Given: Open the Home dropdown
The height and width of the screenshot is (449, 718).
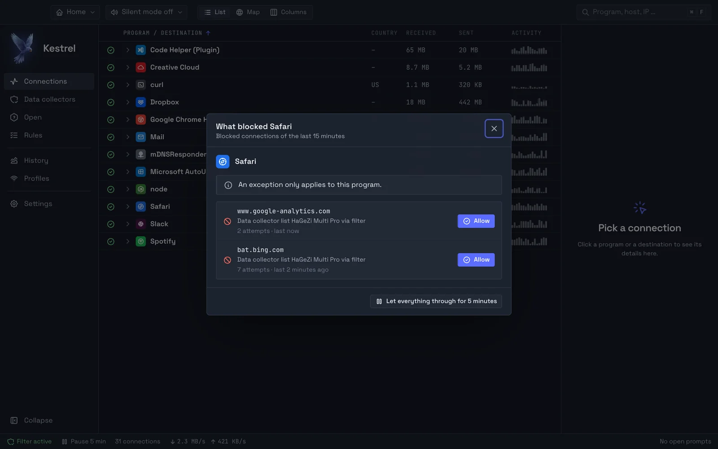Looking at the screenshot, I should (x=75, y=12).
